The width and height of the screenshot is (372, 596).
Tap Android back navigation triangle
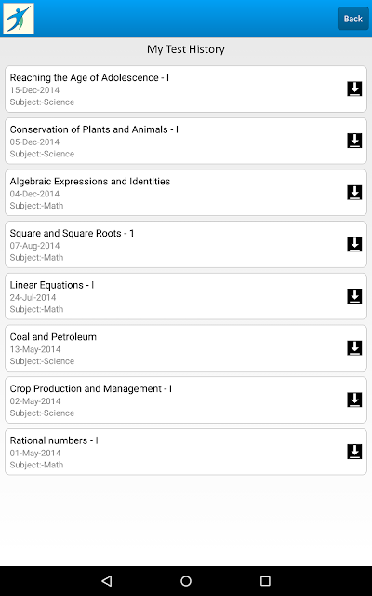pos(107,580)
